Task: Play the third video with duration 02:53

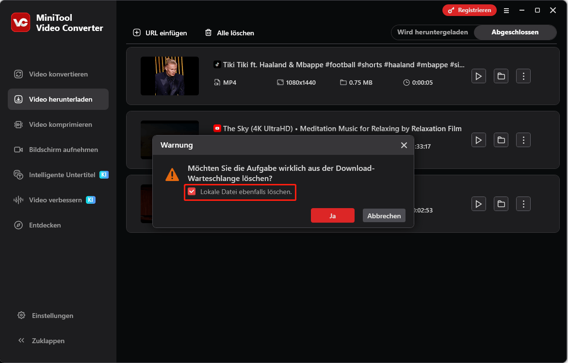Action: 479,204
